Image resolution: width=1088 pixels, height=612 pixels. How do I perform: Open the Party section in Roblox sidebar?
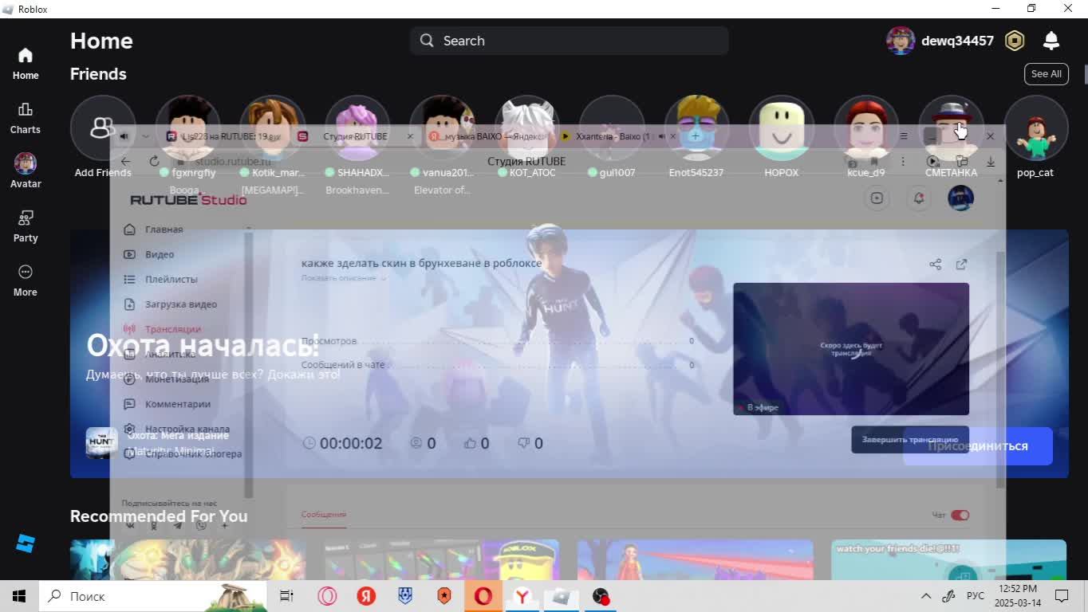(25, 226)
